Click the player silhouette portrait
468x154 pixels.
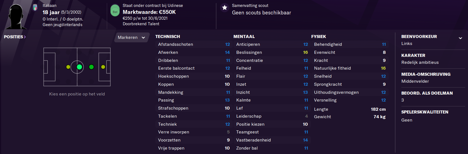[x=16, y=16]
